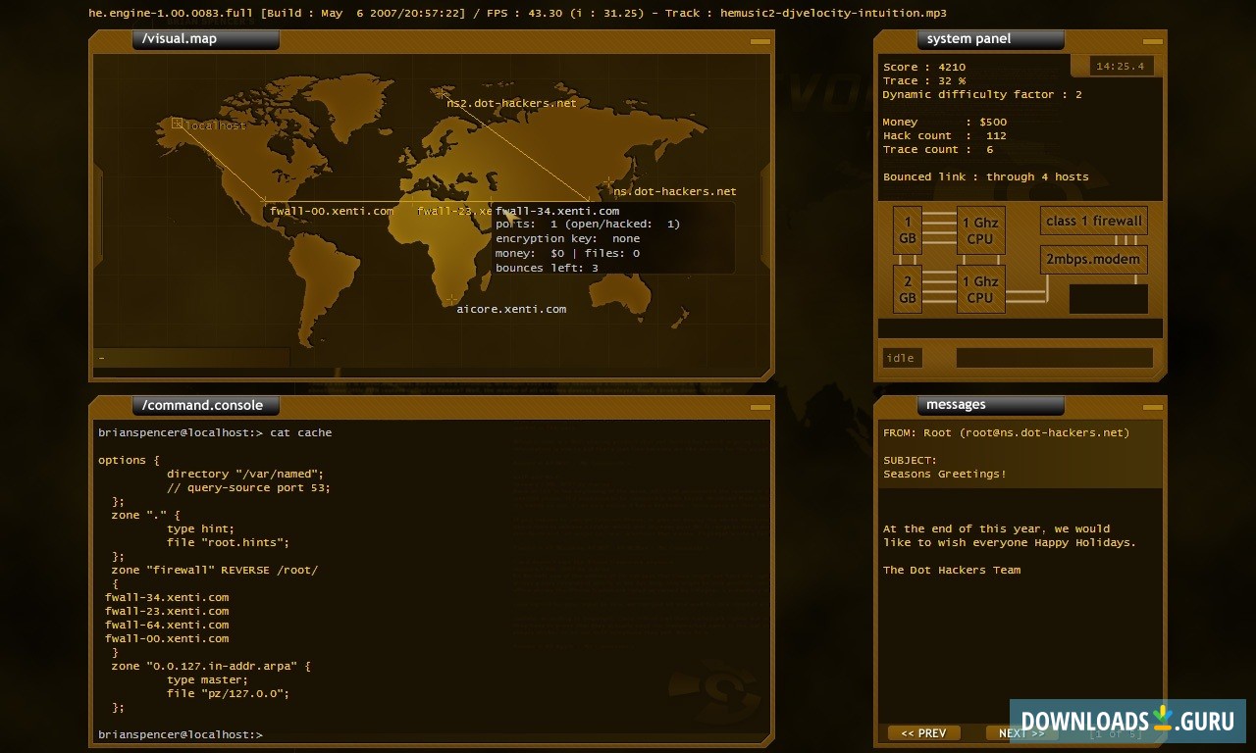
Task: Click the system panel title
Action: [990, 39]
